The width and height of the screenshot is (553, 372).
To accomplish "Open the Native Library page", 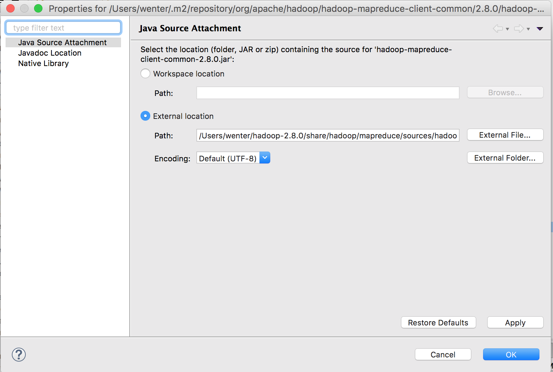I will [43, 63].
